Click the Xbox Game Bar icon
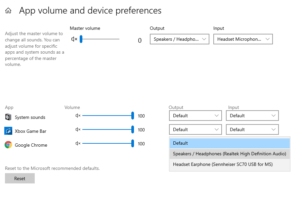 [x=8, y=131]
